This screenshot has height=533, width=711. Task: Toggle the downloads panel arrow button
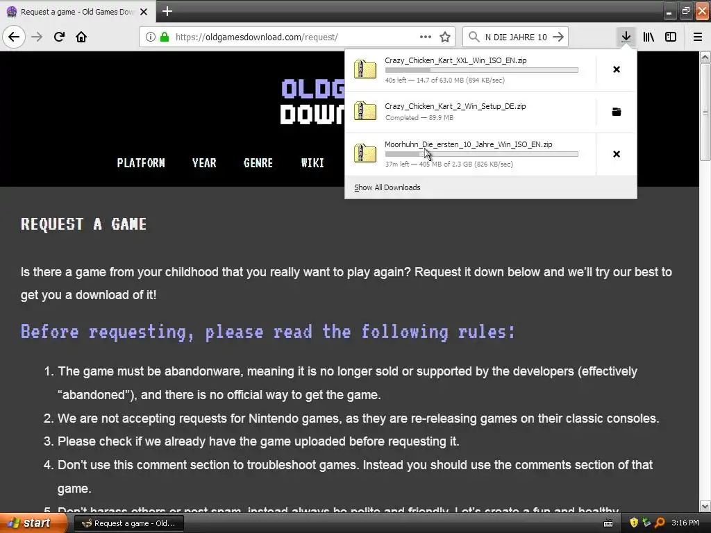tap(626, 37)
